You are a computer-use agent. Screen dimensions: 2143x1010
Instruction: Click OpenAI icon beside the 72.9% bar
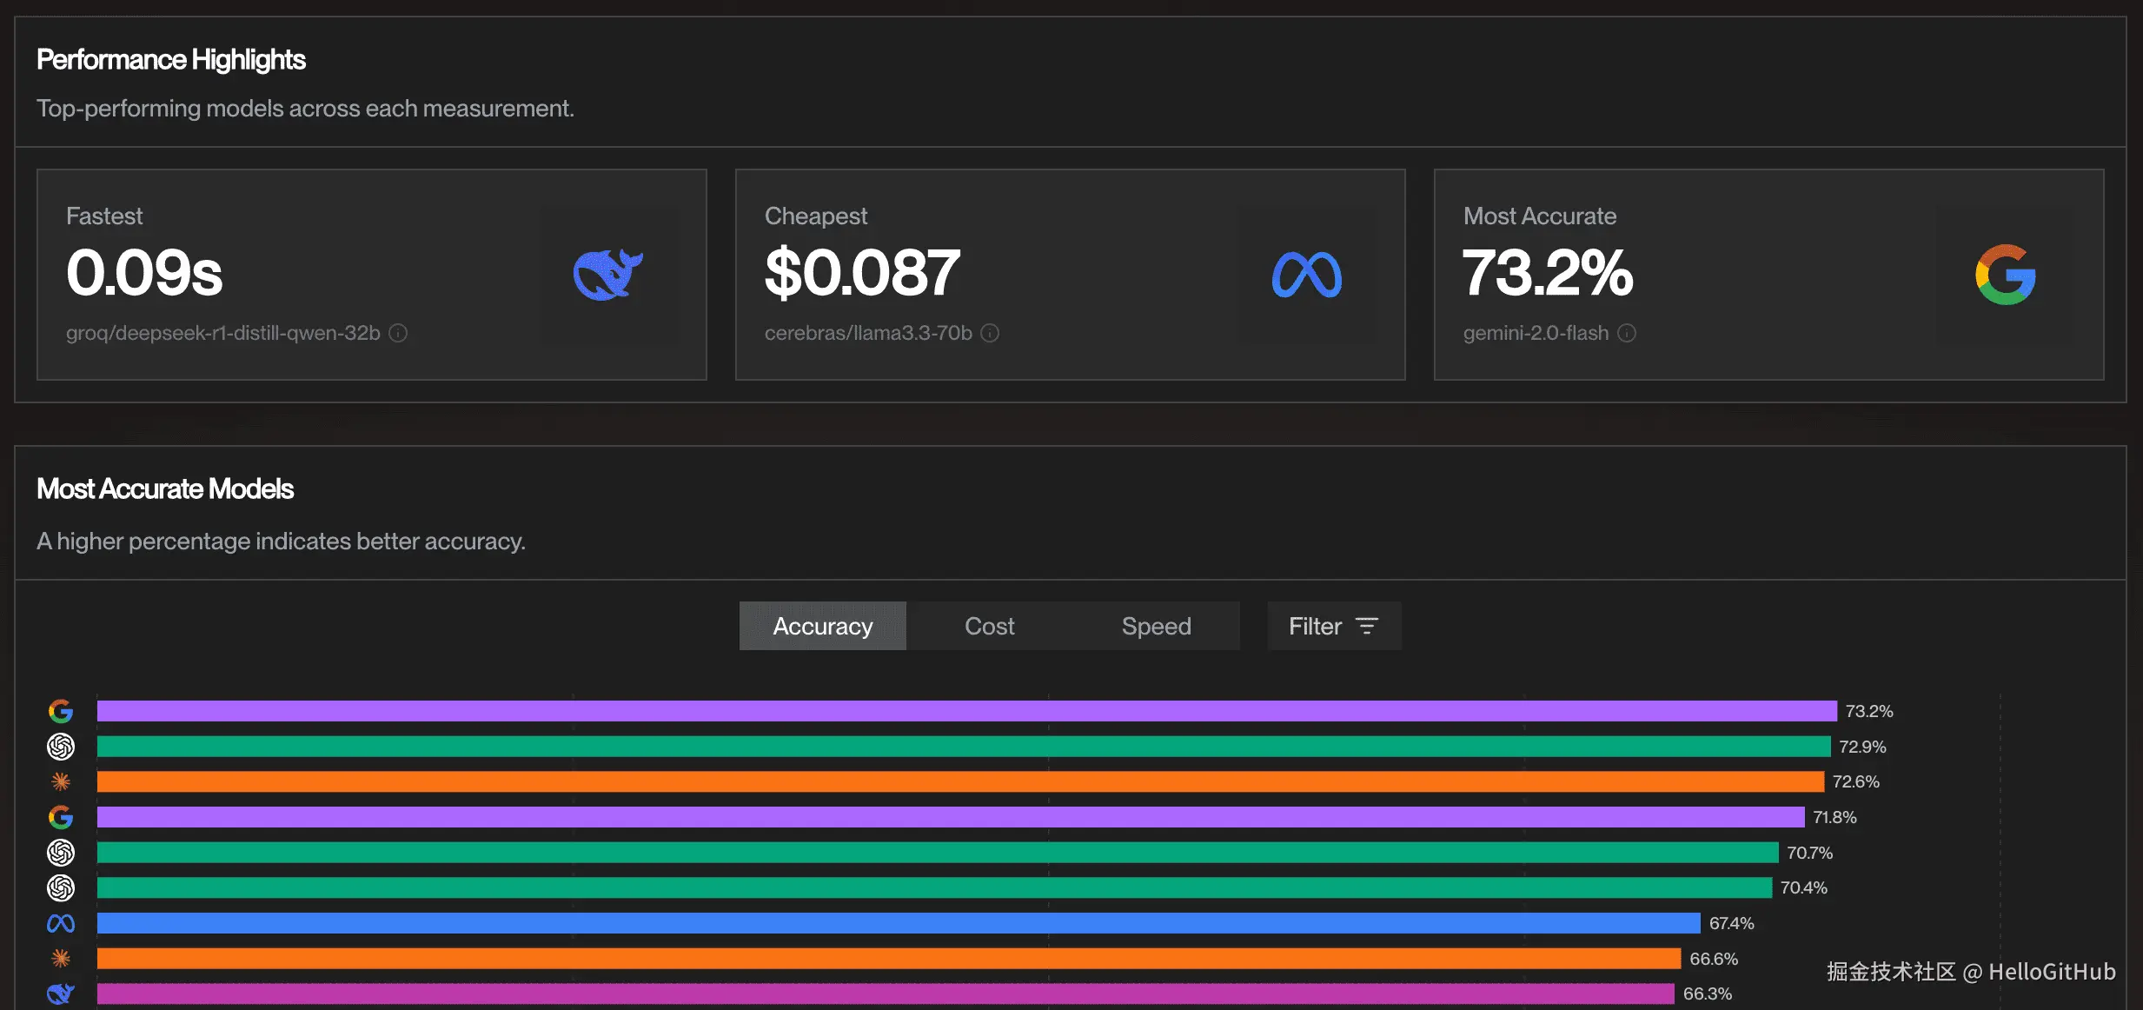[x=61, y=747]
